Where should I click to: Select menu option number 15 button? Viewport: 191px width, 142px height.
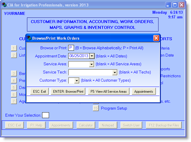point(96,108)
